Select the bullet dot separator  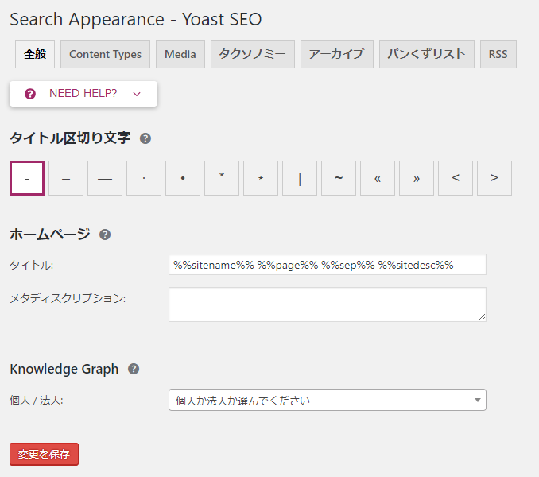(x=183, y=178)
